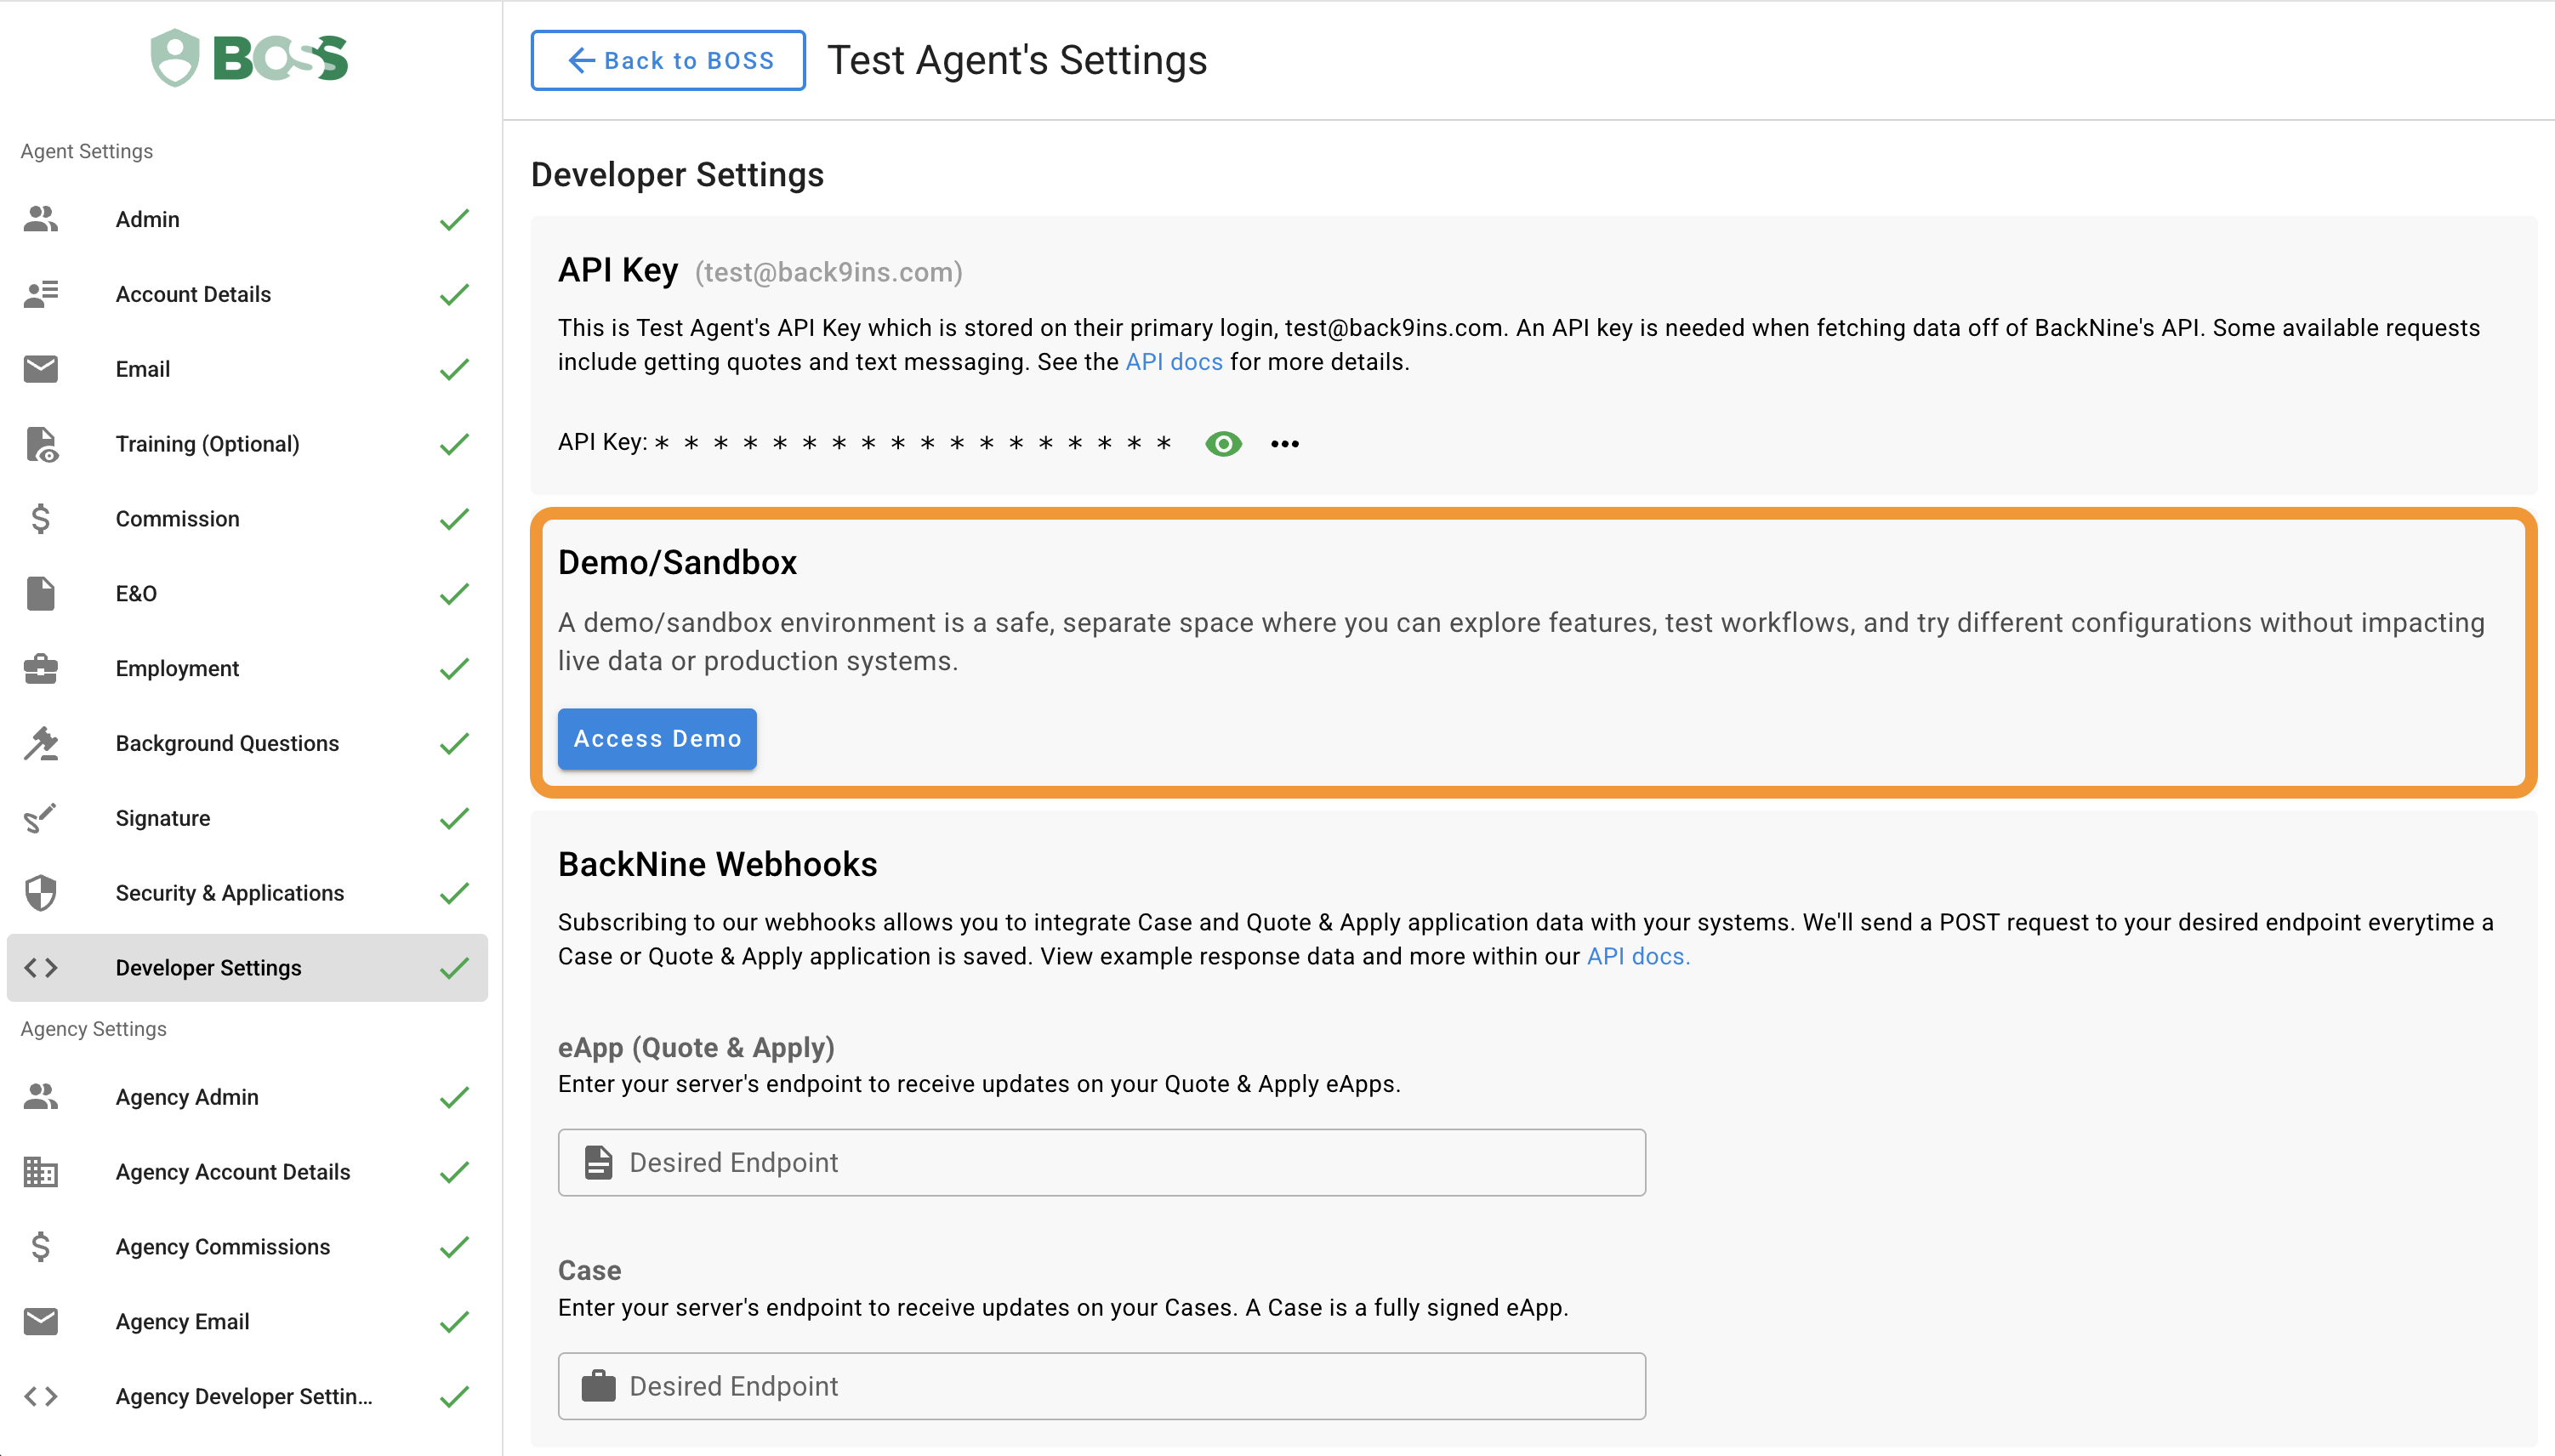Click the "Test Agent's Settings" page title
2555x1456 pixels.
pos(1017,60)
